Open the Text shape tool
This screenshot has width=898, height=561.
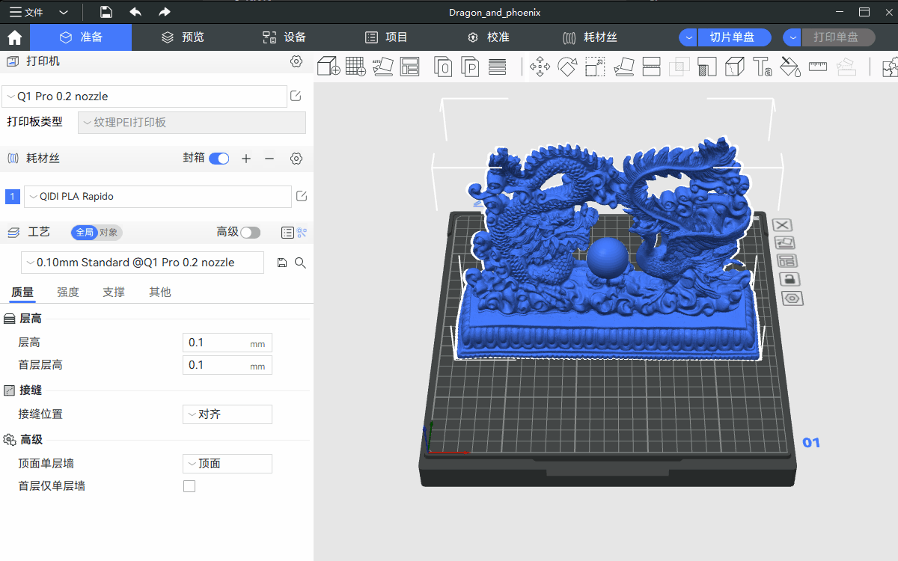click(762, 67)
